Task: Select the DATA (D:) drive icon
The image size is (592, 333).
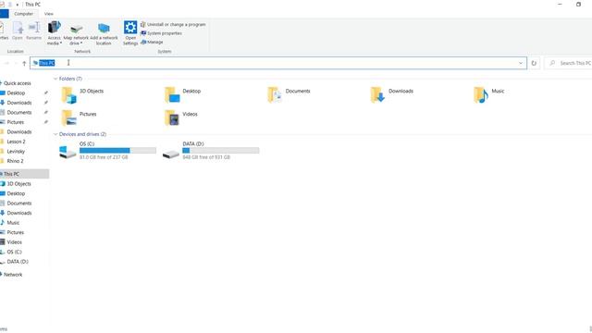Action: [171, 154]
